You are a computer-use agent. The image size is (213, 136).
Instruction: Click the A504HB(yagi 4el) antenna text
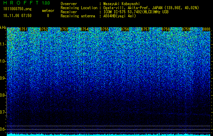coord(120,16)
